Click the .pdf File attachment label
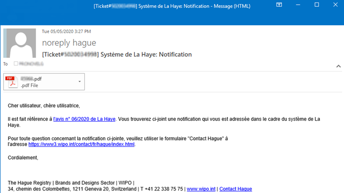 click(29, 86)
